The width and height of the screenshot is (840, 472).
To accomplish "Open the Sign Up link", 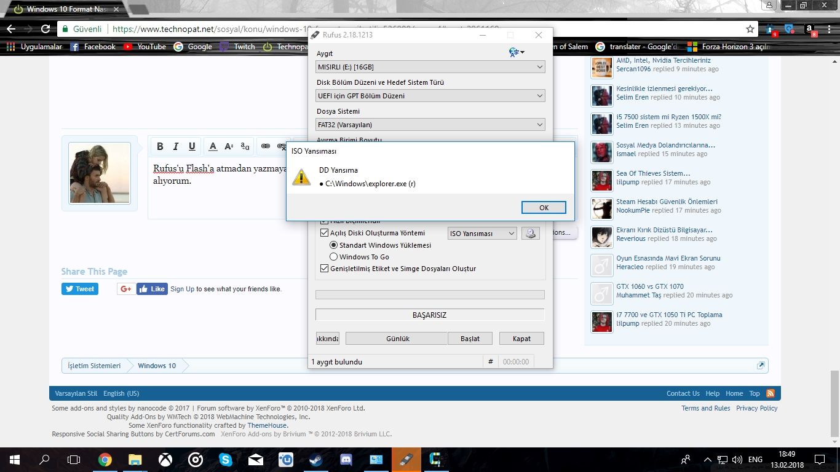I will click(182, 289).
